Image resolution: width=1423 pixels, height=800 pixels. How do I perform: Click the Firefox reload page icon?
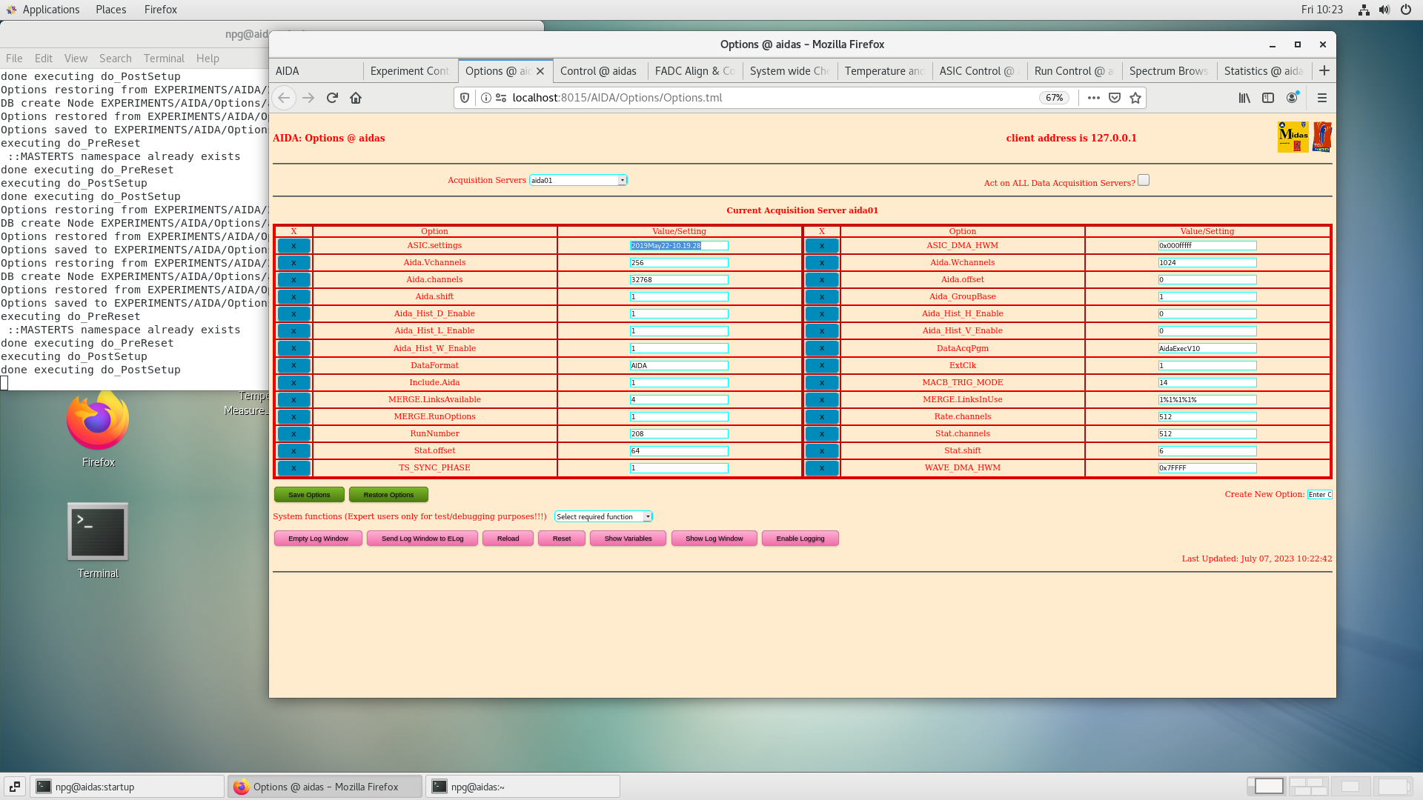coord(332,98)
